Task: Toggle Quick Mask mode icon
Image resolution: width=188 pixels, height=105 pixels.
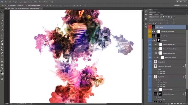Action: coord(2,76)
